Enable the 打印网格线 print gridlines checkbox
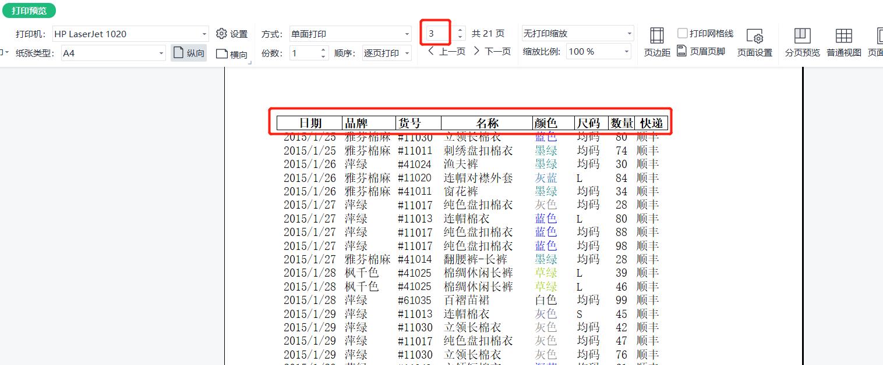This screenshot has width=883, height=365. 683,33
